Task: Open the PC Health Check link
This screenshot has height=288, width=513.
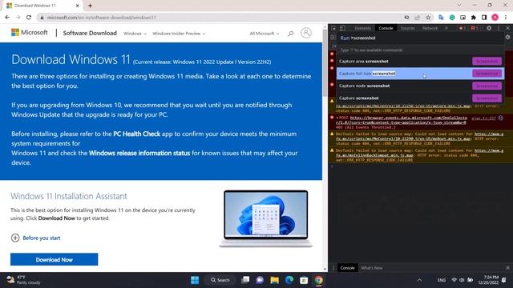Action: [137, 134]
